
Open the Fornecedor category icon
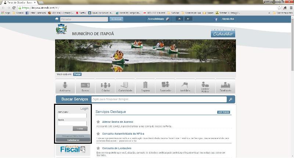pos(165,86)
